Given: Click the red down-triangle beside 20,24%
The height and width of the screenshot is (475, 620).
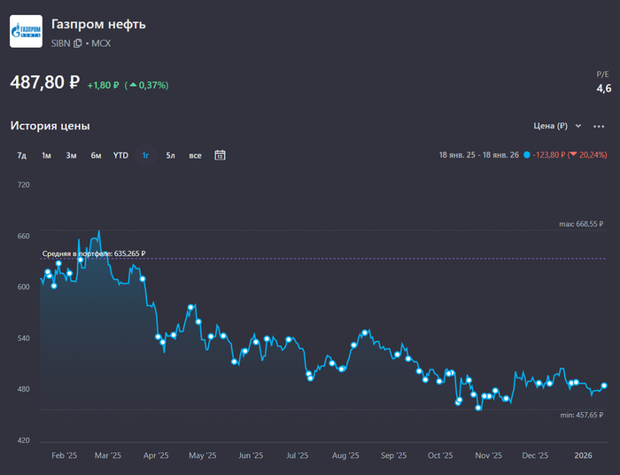Looking at the screenshot, I should tap(573, 155).
